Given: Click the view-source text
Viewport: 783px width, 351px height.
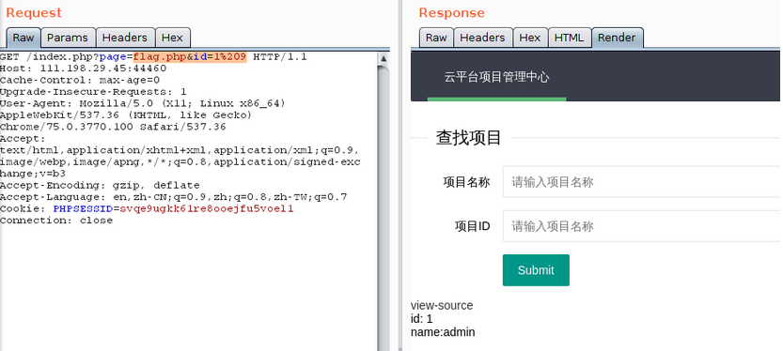Looking at the screenshot, I should [x=442, y=306].
